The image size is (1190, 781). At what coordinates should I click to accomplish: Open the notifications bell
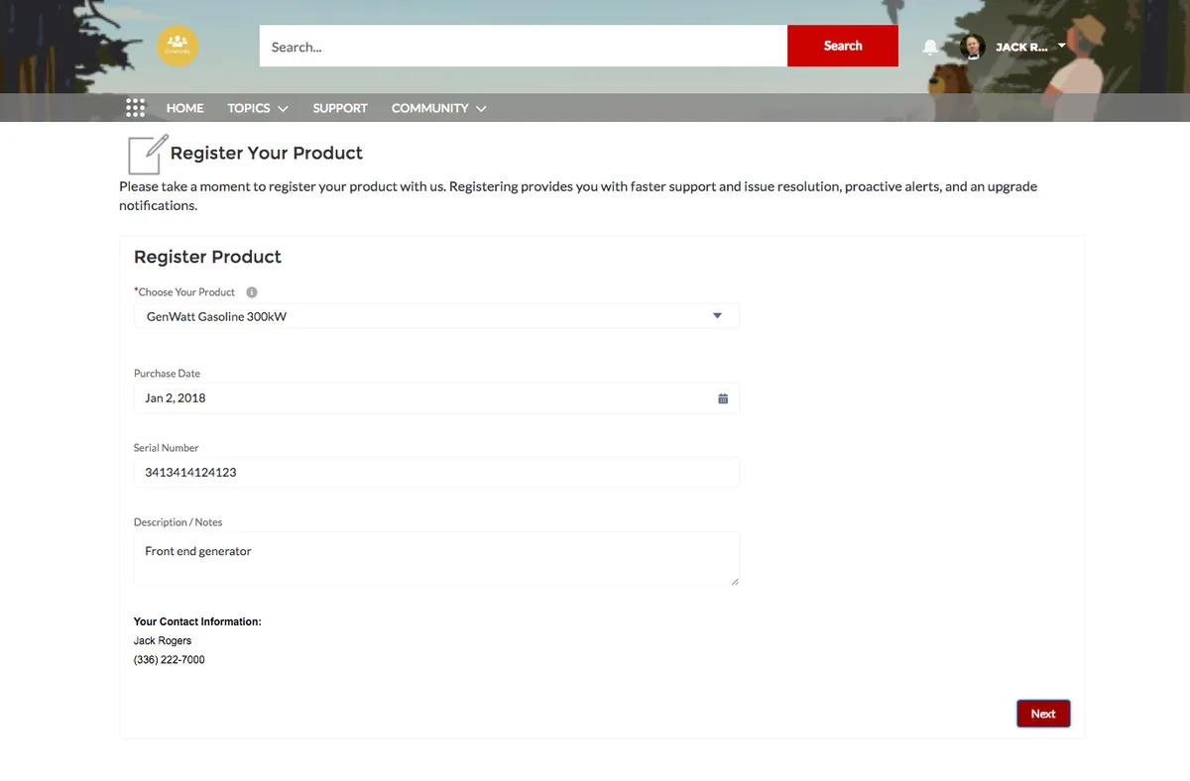[930, 47]
